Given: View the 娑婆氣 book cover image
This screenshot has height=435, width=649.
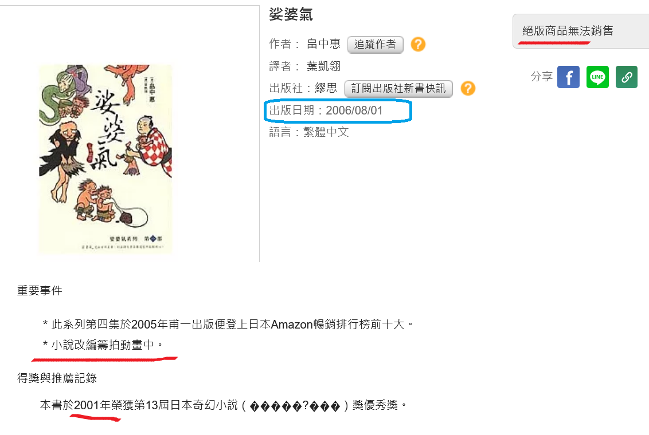Looking at the screenshot, I should point(105,159).
